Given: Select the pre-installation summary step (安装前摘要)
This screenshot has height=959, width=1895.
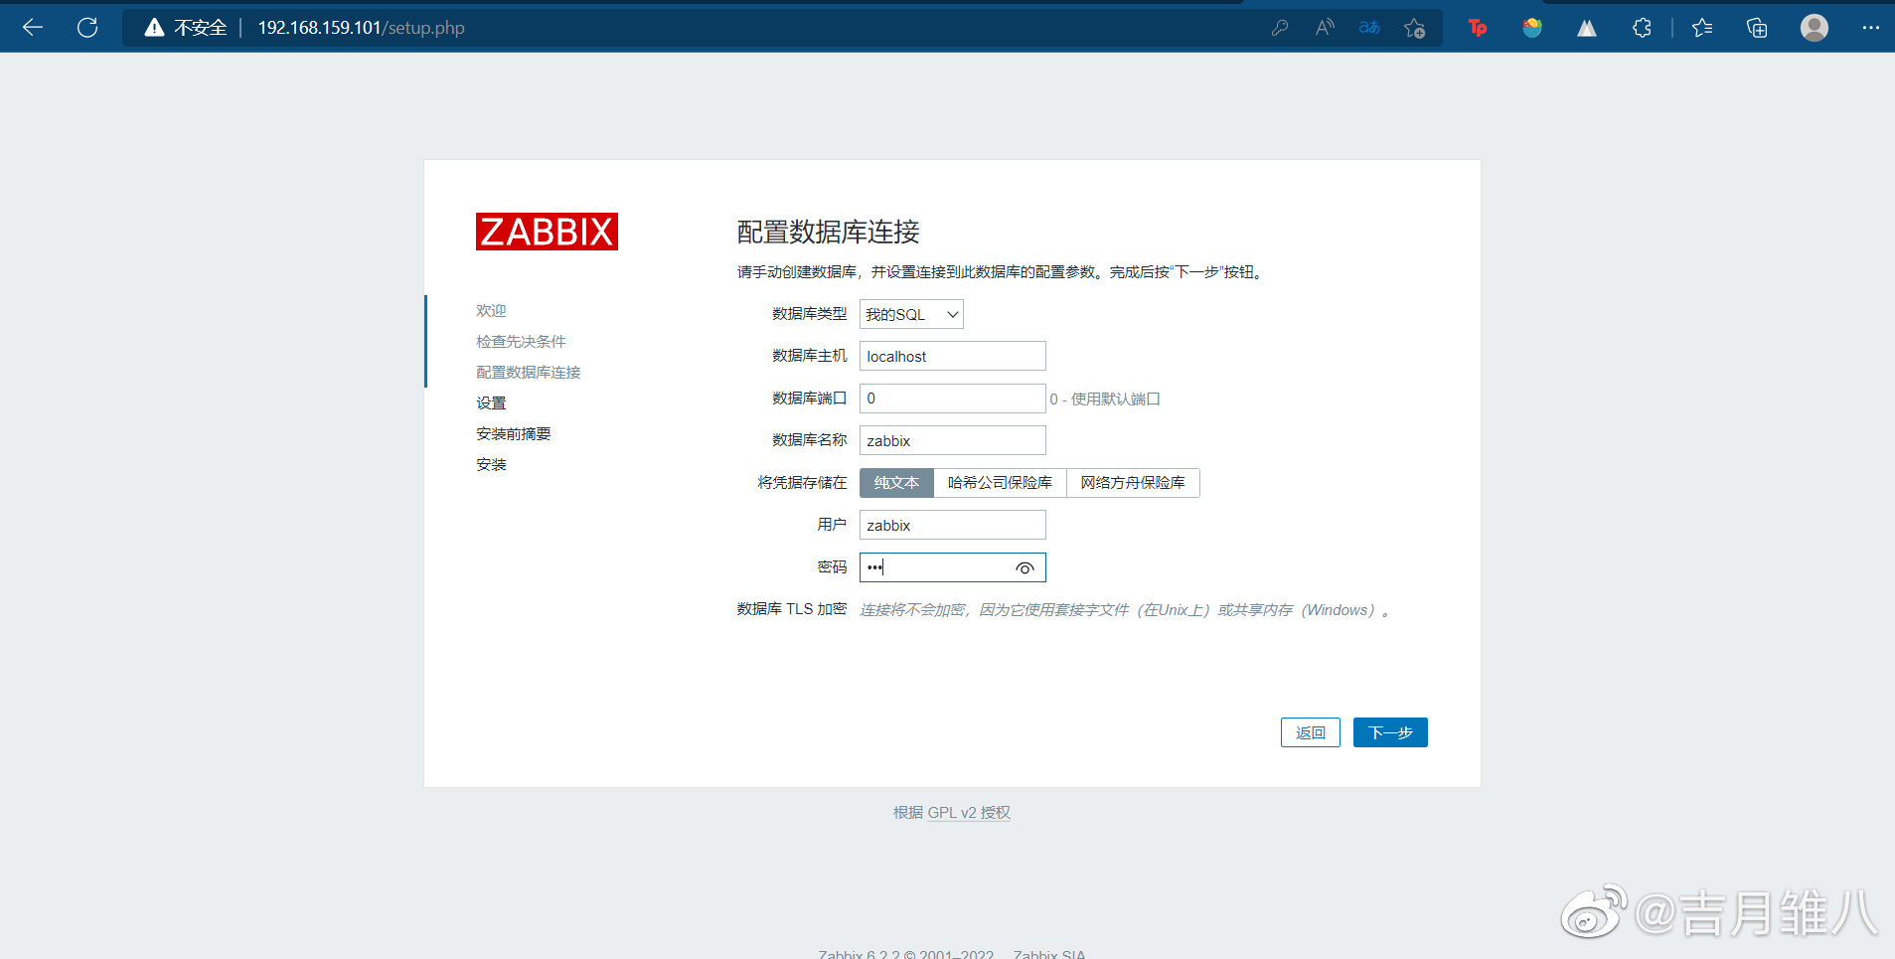Looking at the screenshot, I should click(x=513, y=434).
